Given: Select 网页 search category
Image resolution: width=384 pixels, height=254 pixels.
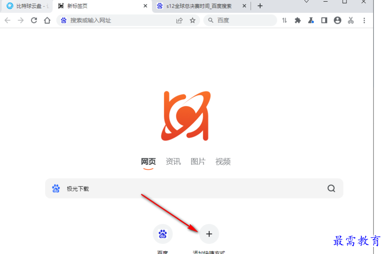Looking at the screenshot, I should click(x=148, y=161).
